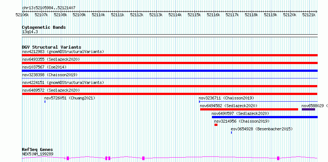Click the tiny blue esv3654928 marker

pos(231,133)
